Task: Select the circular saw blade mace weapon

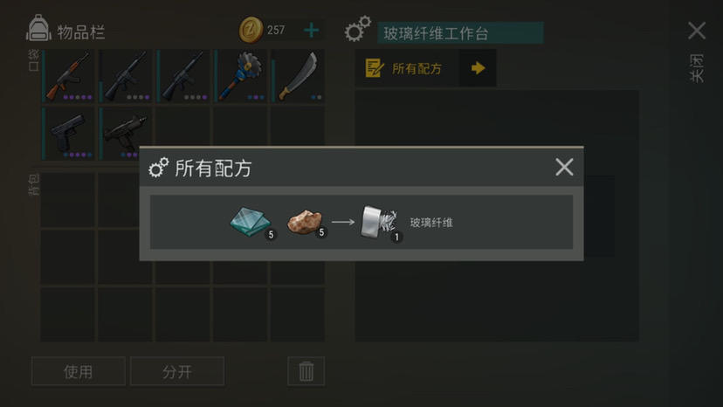Action: (x=241, y=76)
